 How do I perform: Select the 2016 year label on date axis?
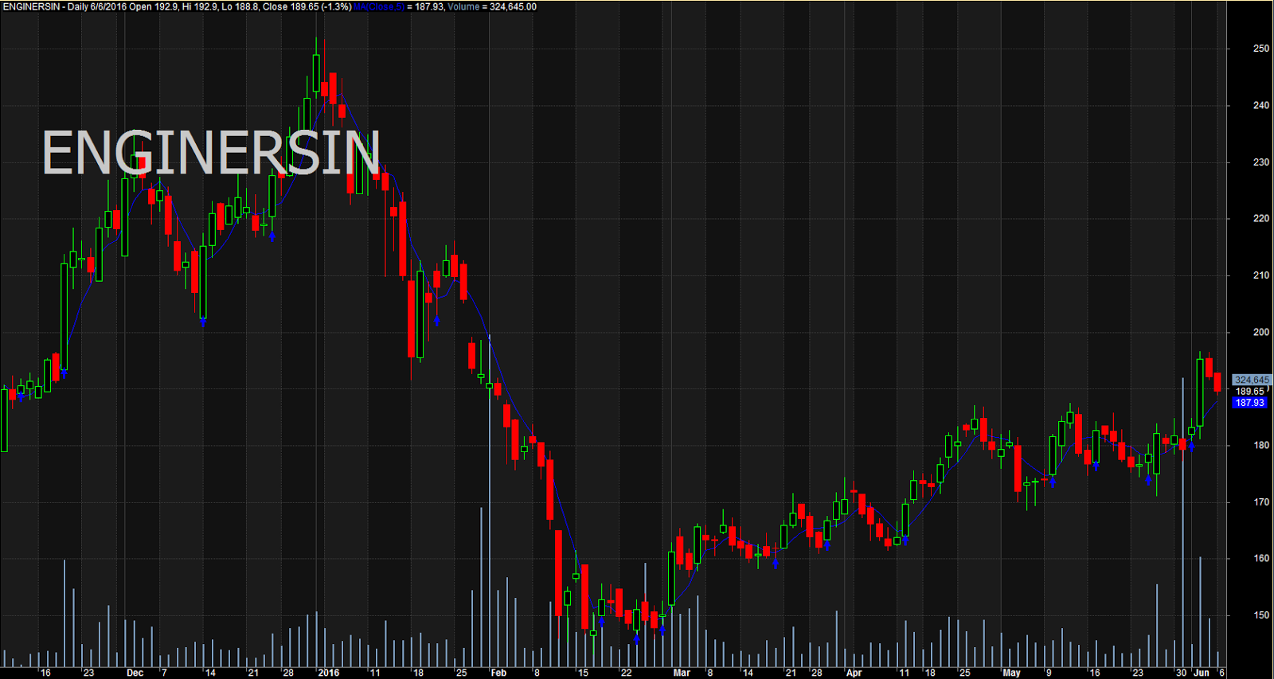(x=328, y=673)
